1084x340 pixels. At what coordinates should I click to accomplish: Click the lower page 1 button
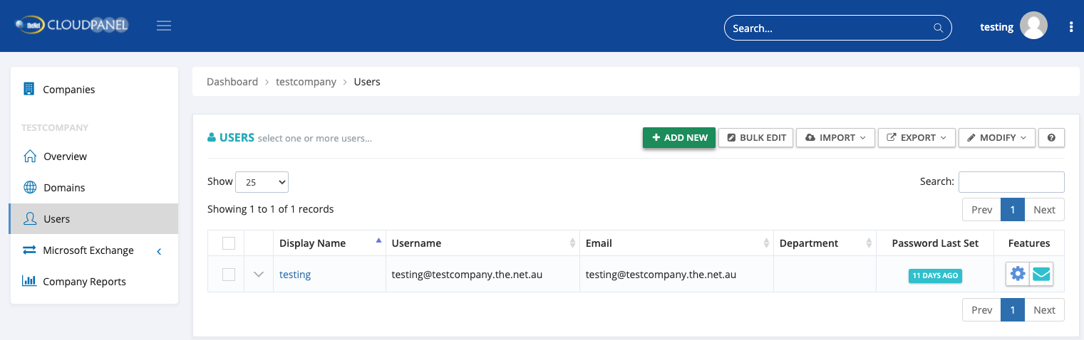pos(1013,309)
